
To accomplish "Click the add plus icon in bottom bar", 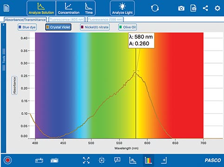I will click(164, 160).
